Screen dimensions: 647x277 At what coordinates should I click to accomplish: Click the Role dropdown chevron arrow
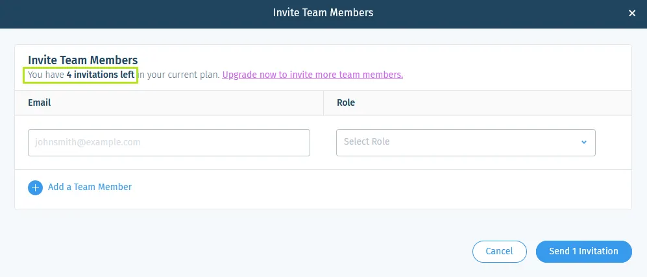583,142
